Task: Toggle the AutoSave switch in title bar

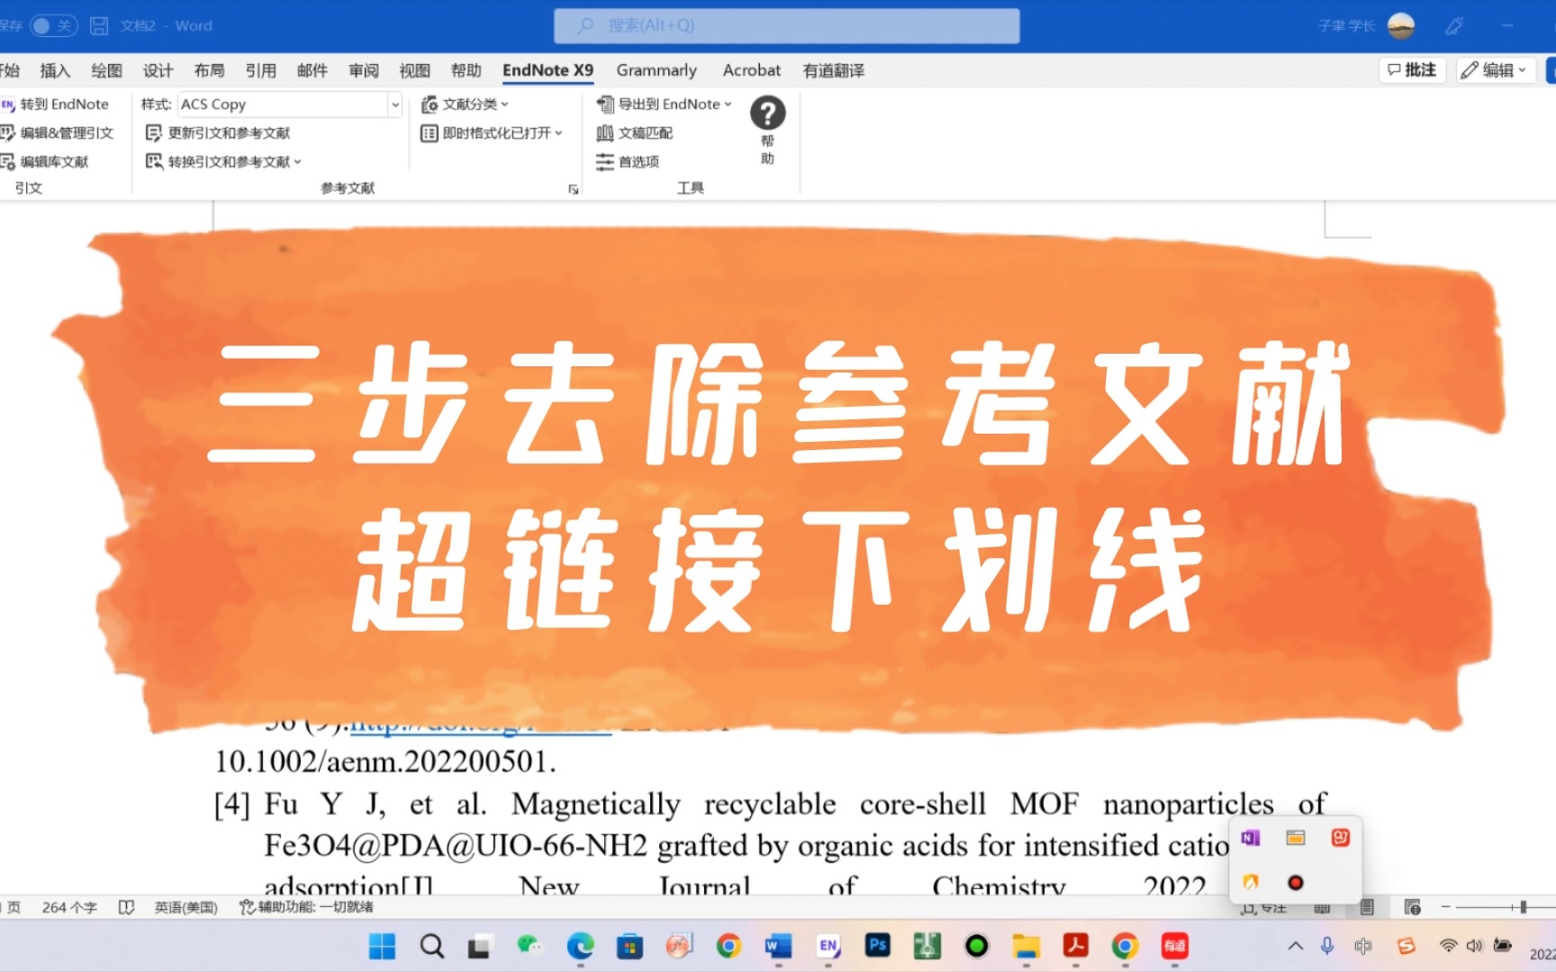Action: (53, 25)
